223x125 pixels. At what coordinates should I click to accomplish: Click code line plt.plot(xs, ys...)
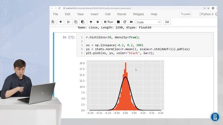pyautogui.click(x=120, y=53)
